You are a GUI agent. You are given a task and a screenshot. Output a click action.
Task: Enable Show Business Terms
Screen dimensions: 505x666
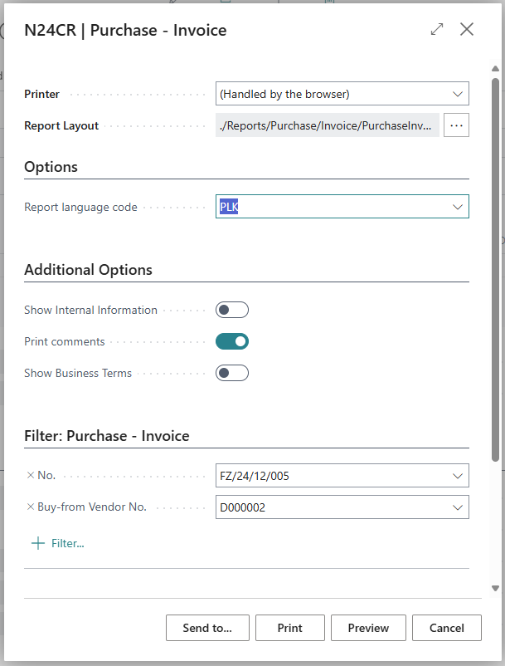(231, 372)
